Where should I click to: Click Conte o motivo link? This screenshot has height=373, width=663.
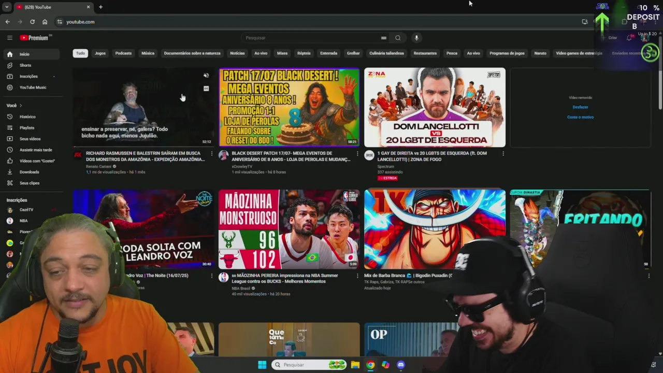[580, 117]
